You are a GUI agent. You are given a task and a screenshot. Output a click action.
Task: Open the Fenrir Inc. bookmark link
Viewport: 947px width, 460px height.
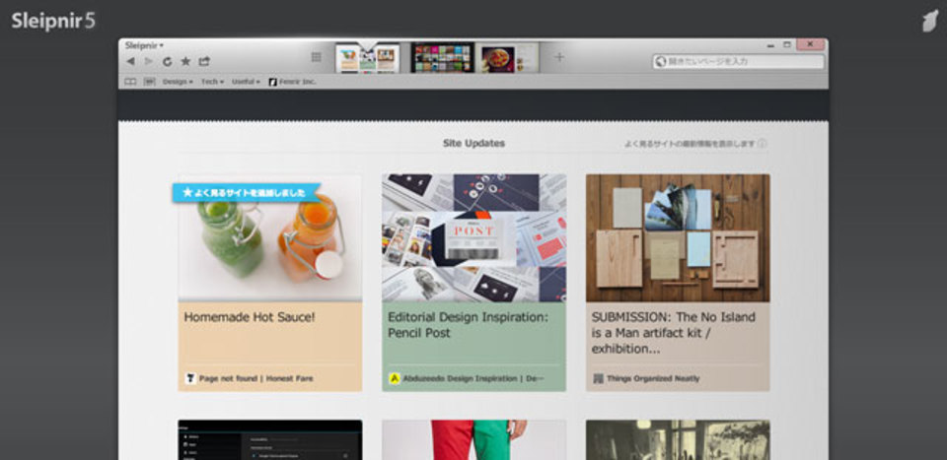coord(292,82)
